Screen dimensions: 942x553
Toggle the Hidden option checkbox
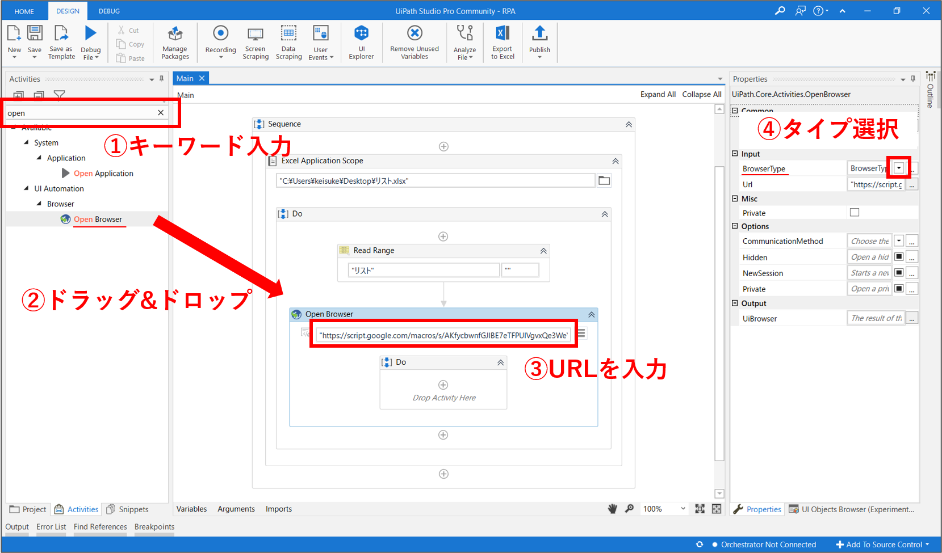click(899, 257)
